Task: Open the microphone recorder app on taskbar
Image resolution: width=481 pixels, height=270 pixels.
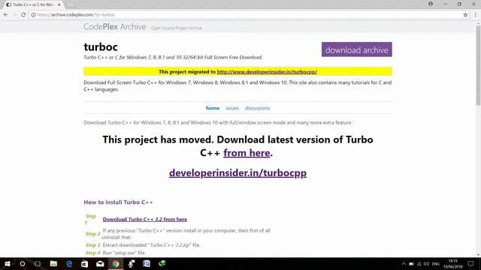Action: click(131, 263)
